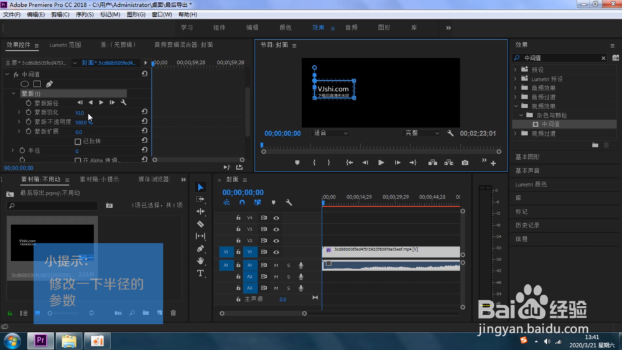This screenshot has height=350, width=622.
Task: Open program monitor settings wrench
Action: [x=450, y=133]
